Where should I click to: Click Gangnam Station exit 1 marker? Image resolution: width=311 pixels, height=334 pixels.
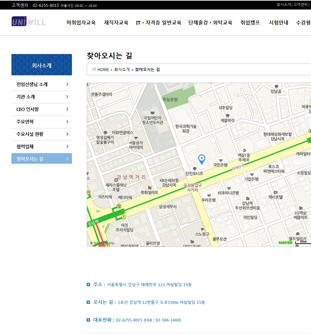point(124,217)
